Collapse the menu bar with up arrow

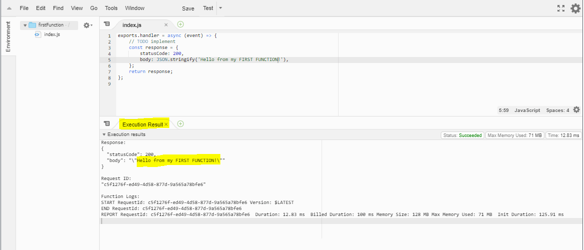[9, 8]
